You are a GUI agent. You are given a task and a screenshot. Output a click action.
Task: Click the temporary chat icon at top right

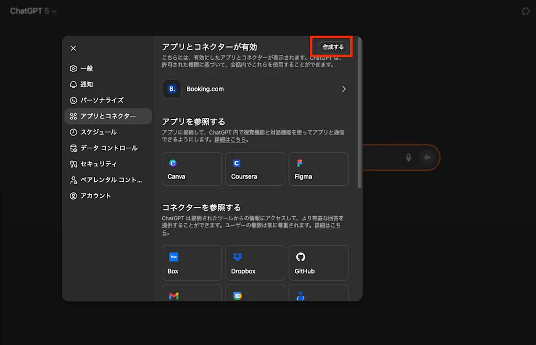pyautogui.click(x=526, y=12)
